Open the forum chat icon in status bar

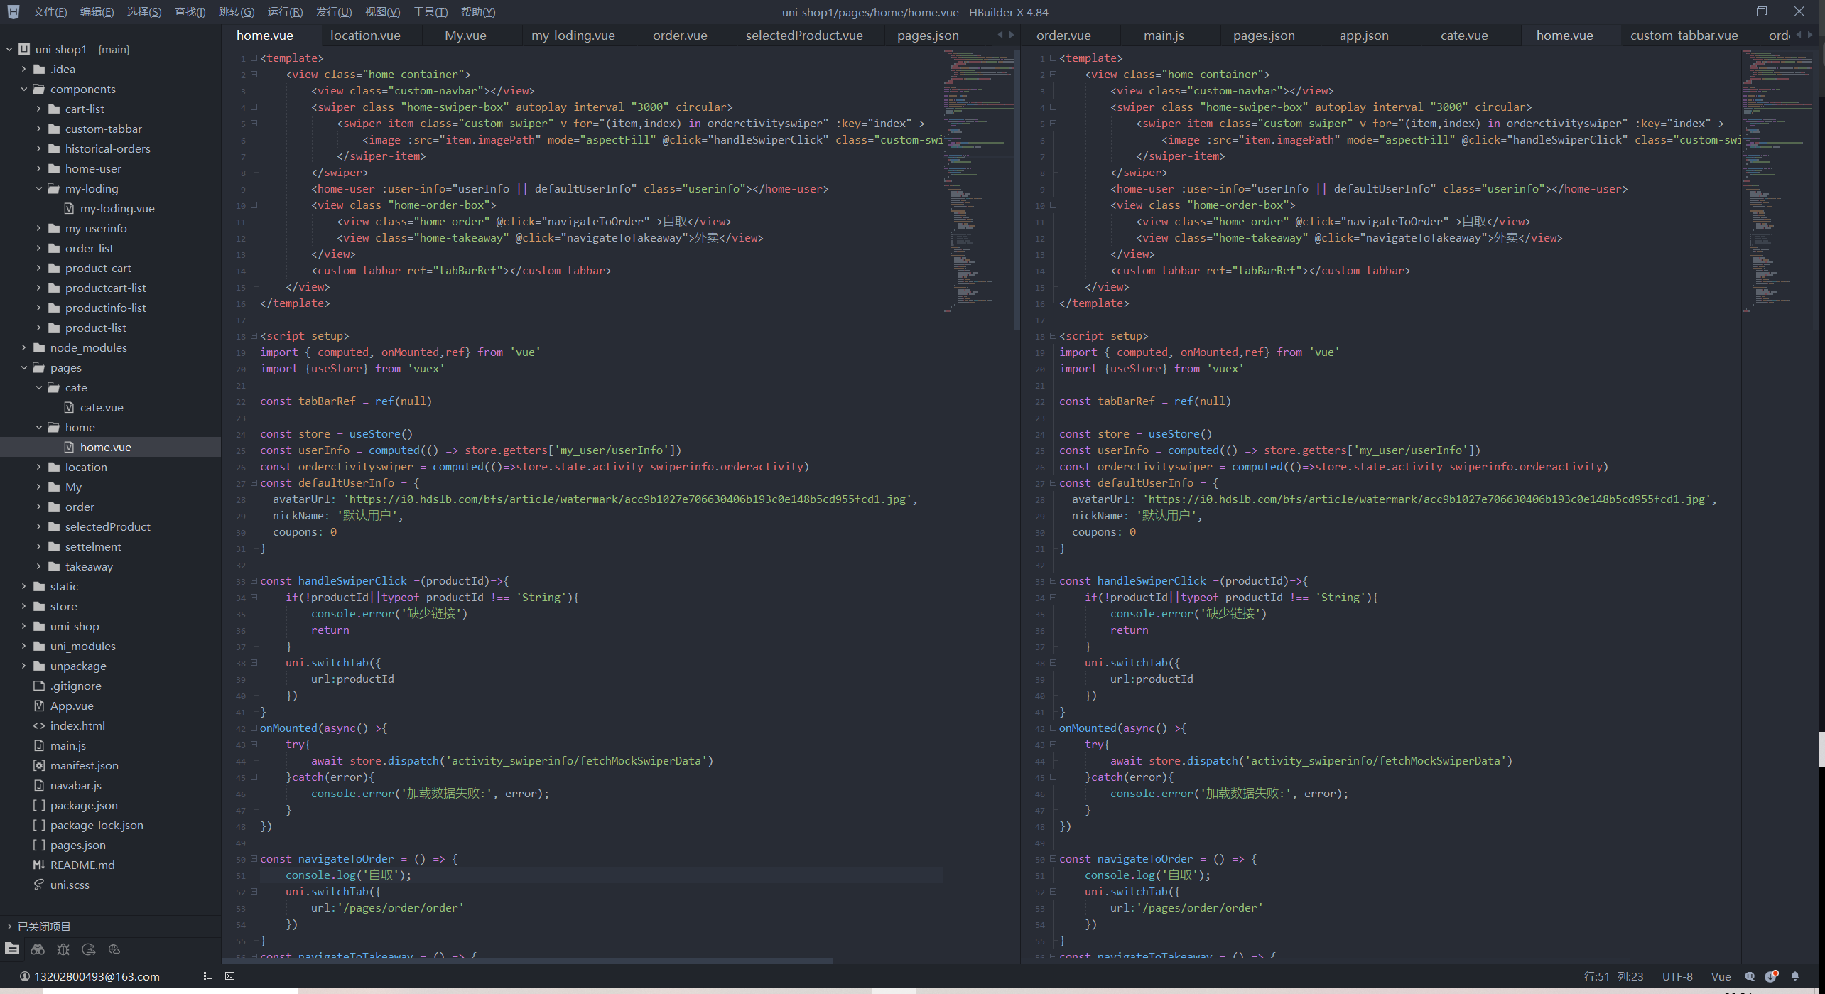tap(1750, 976)
